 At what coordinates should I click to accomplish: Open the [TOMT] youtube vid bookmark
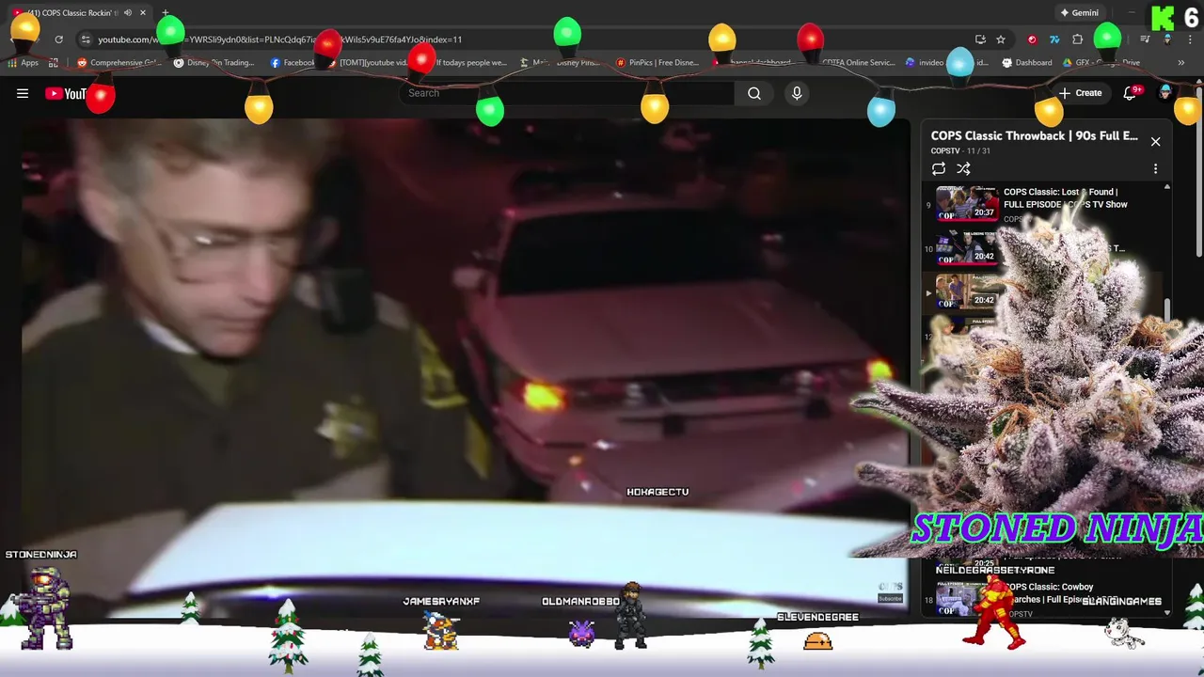point(369,63)
